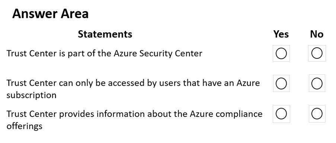Screen dimensions: 336x143
Task: Mark Yes for compliance offerings statement
Action: point(281,114)
